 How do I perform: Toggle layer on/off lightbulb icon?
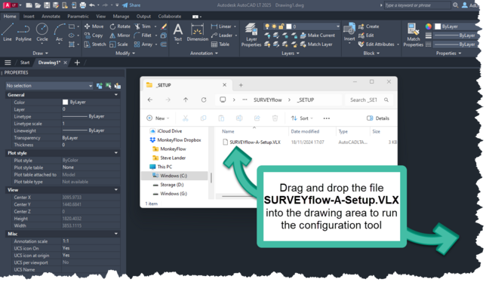(267, 26)
